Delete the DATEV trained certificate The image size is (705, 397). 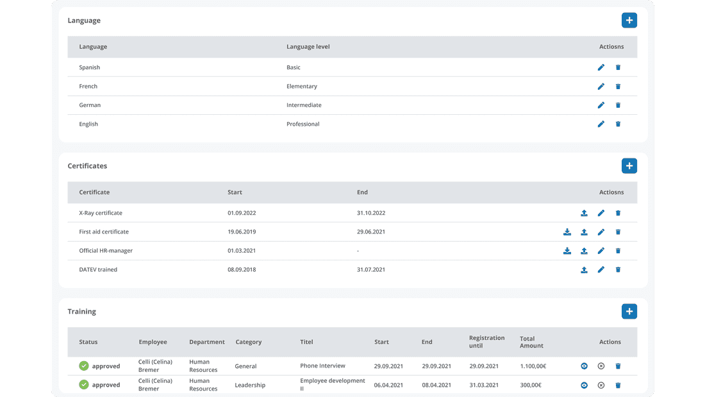click(618, 269)
